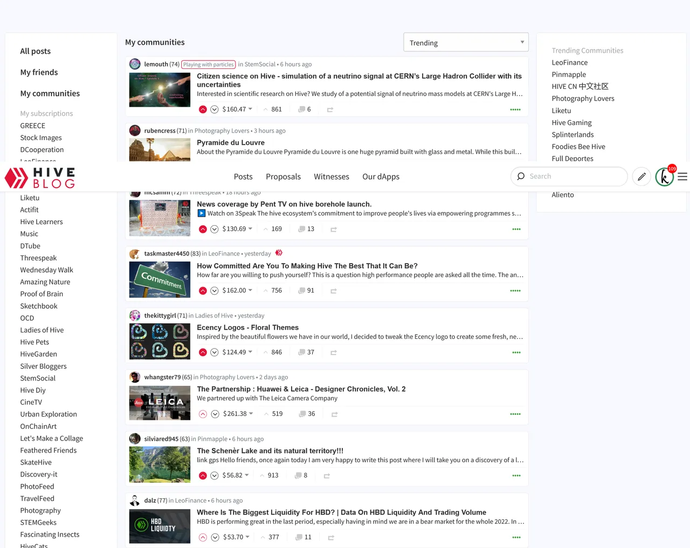Open the Proposals menu item

tap(283, 177)
